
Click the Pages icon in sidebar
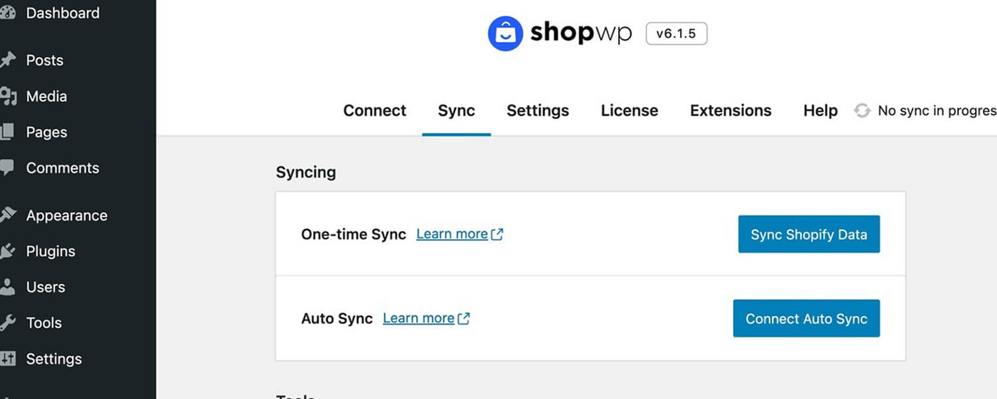coord(7,132)
